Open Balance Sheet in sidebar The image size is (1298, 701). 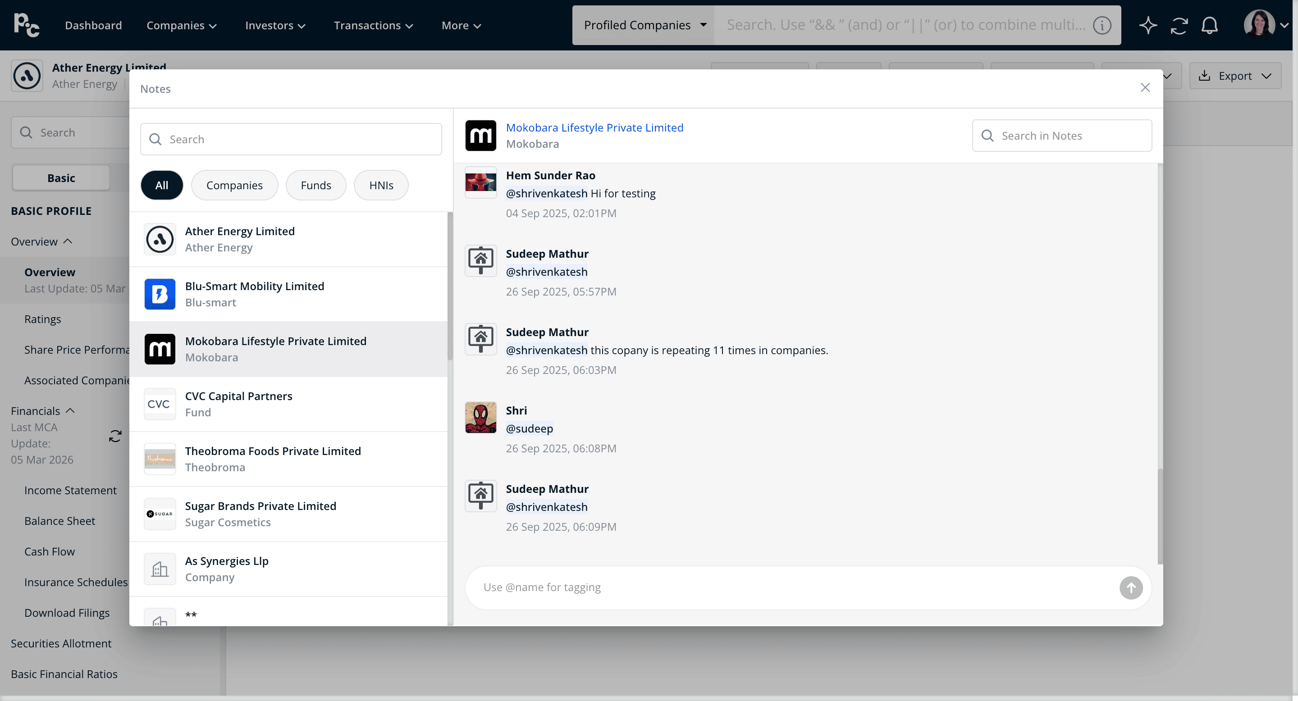tap(59, 521)
